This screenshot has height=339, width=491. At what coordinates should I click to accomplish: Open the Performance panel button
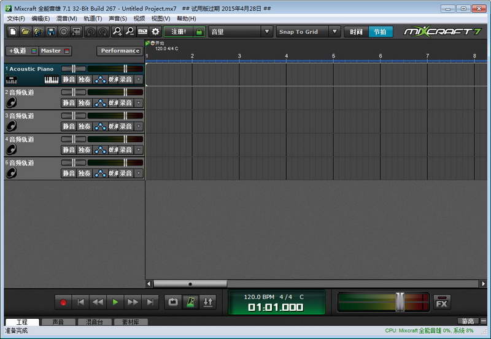120,51
